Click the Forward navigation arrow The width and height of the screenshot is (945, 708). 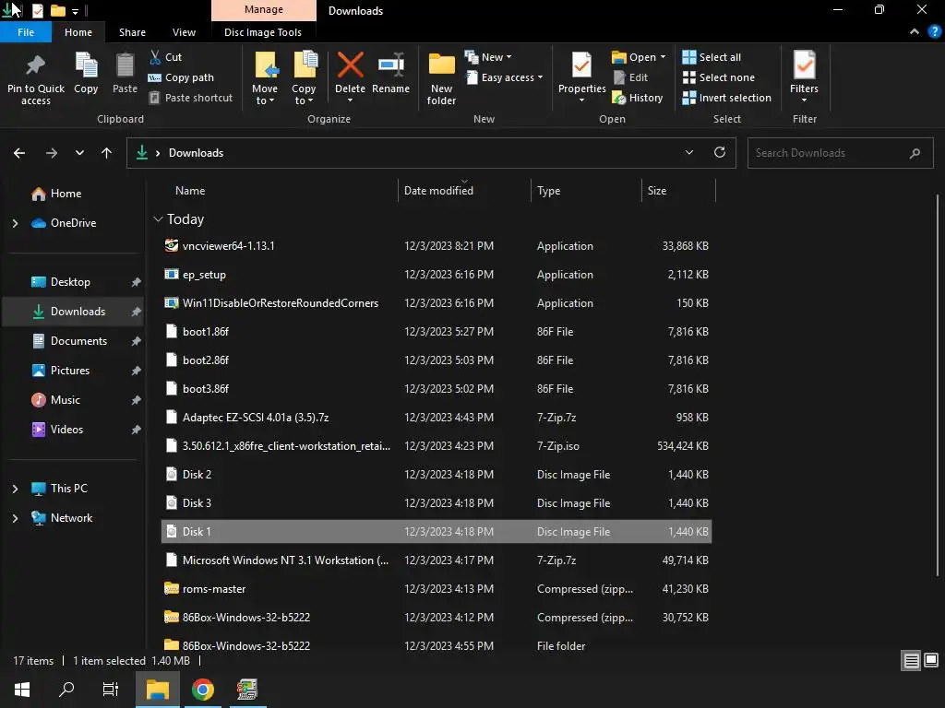pyautogui.click(x=52, y=153)
